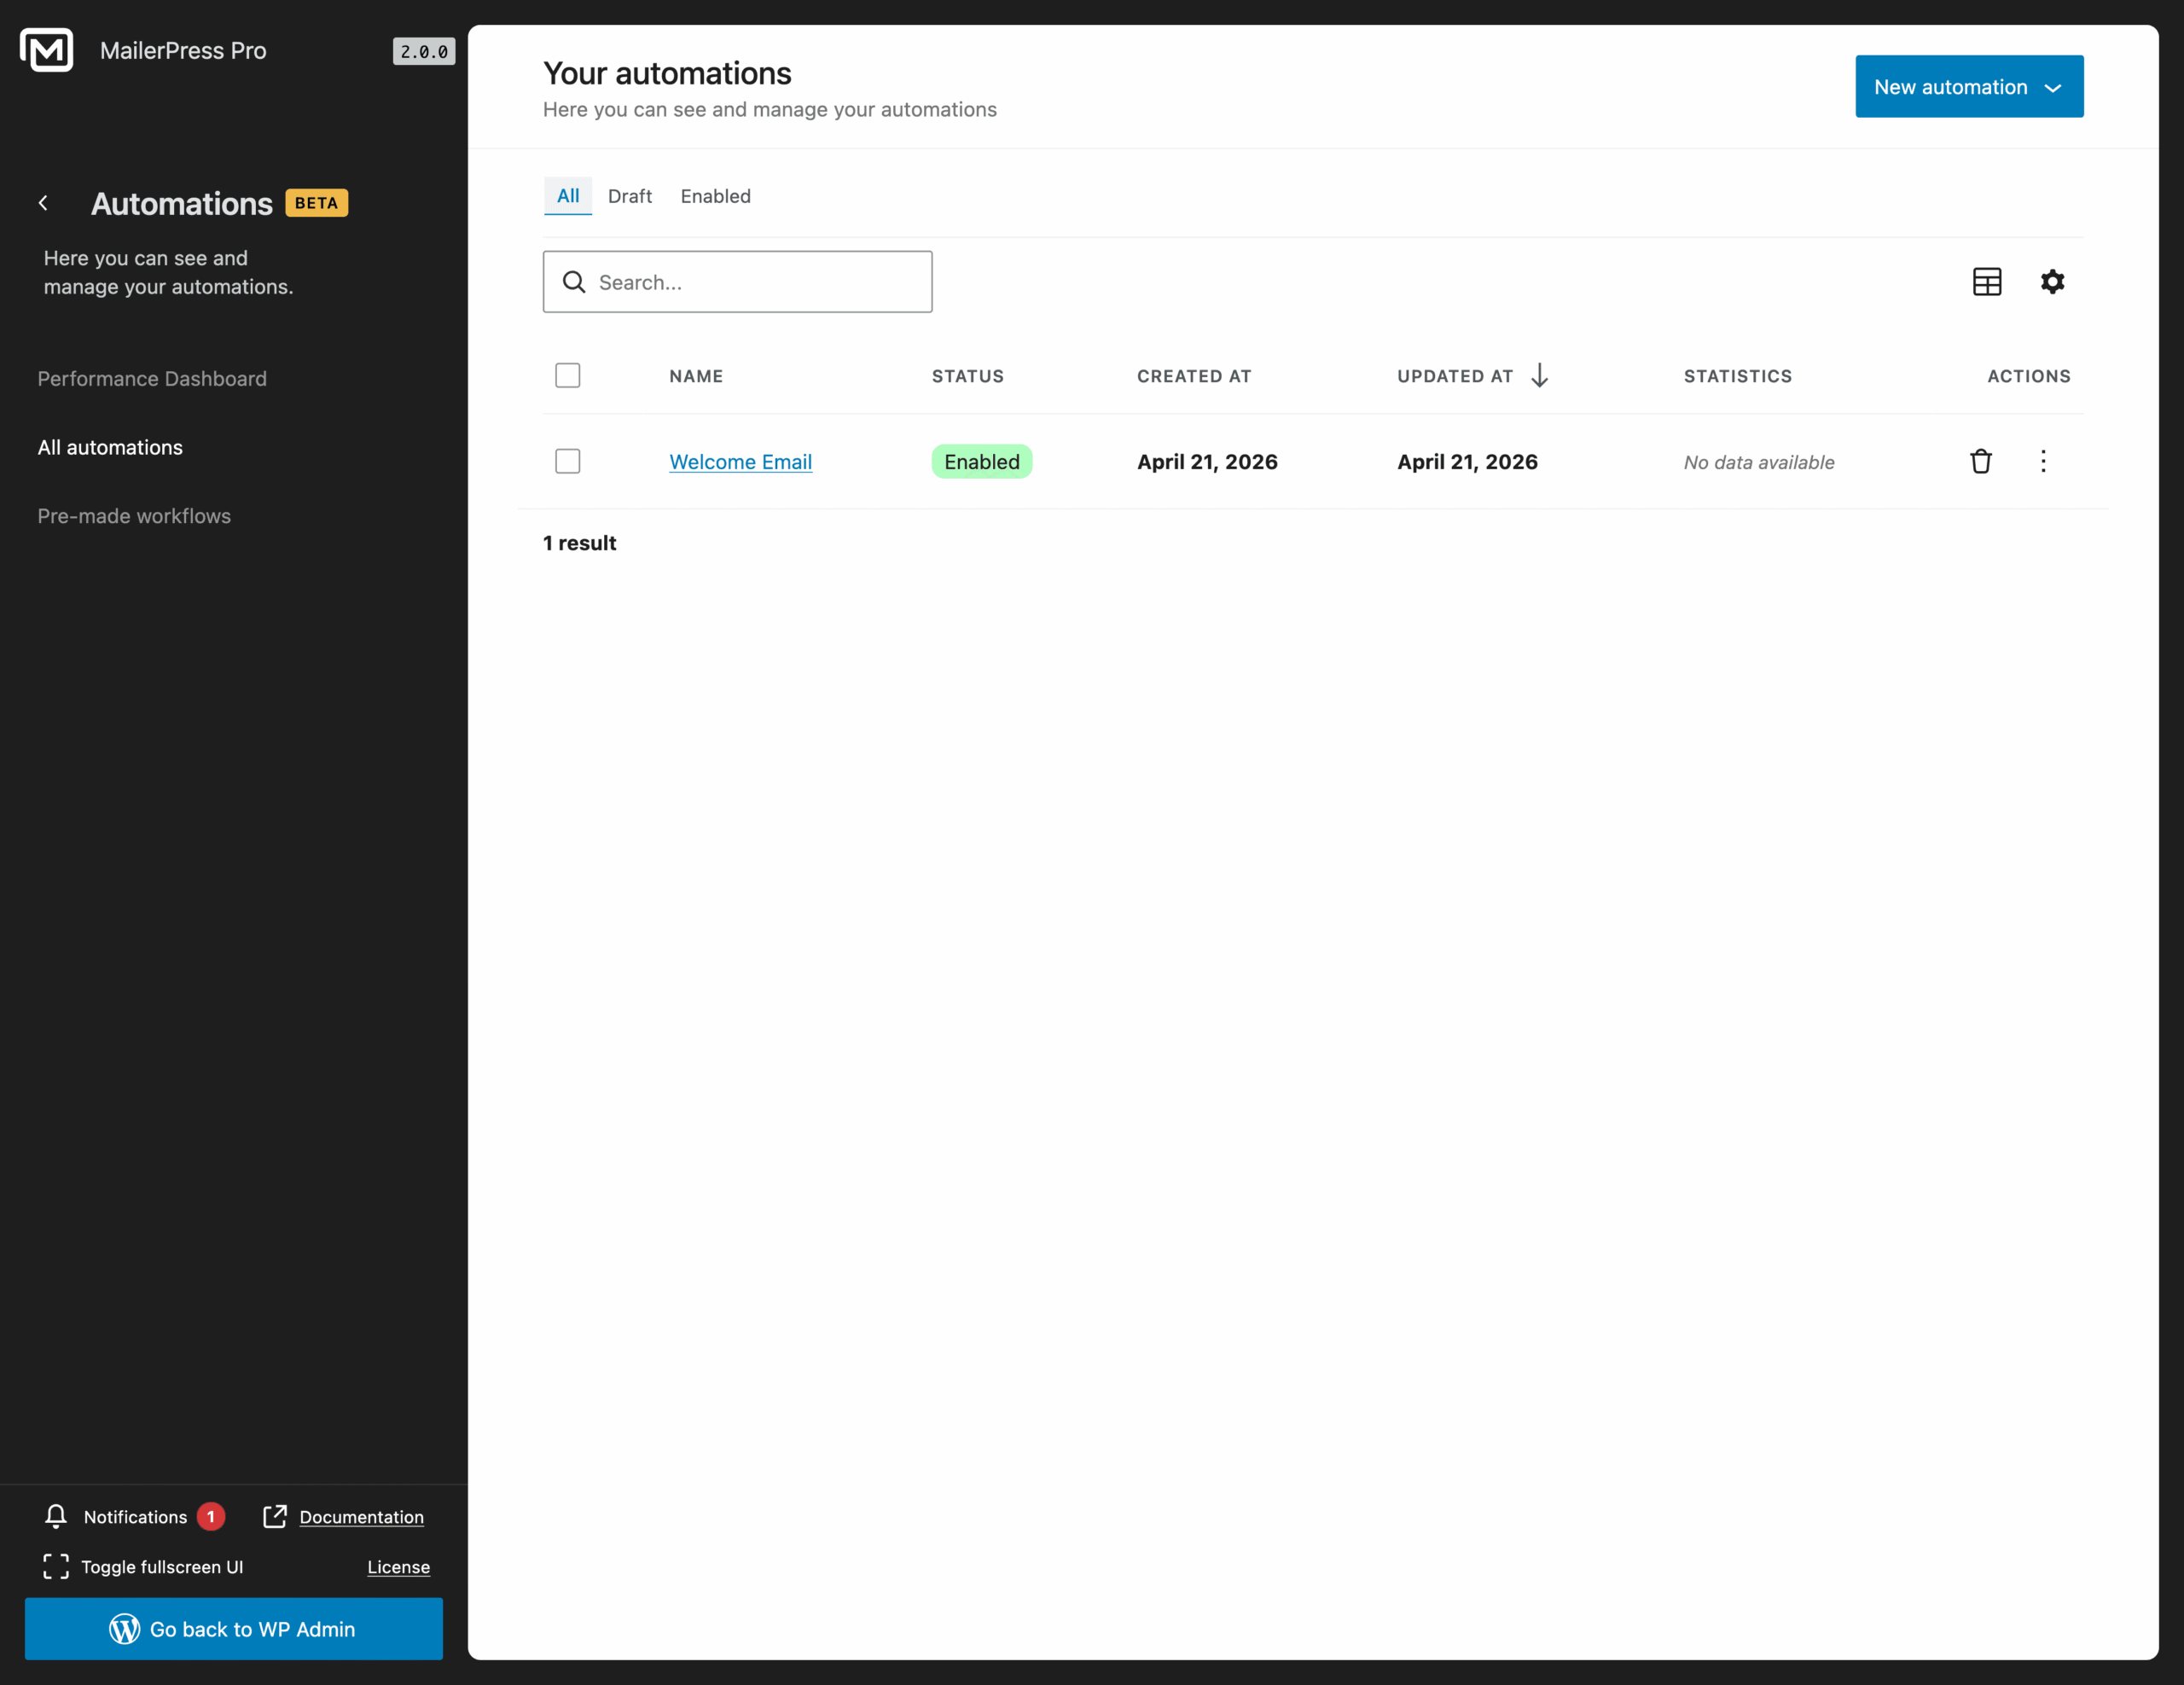Open the three-dot actions menu for Welcome Email
Screen dimensions: 2184x1685
click(x=2043, y=461)
